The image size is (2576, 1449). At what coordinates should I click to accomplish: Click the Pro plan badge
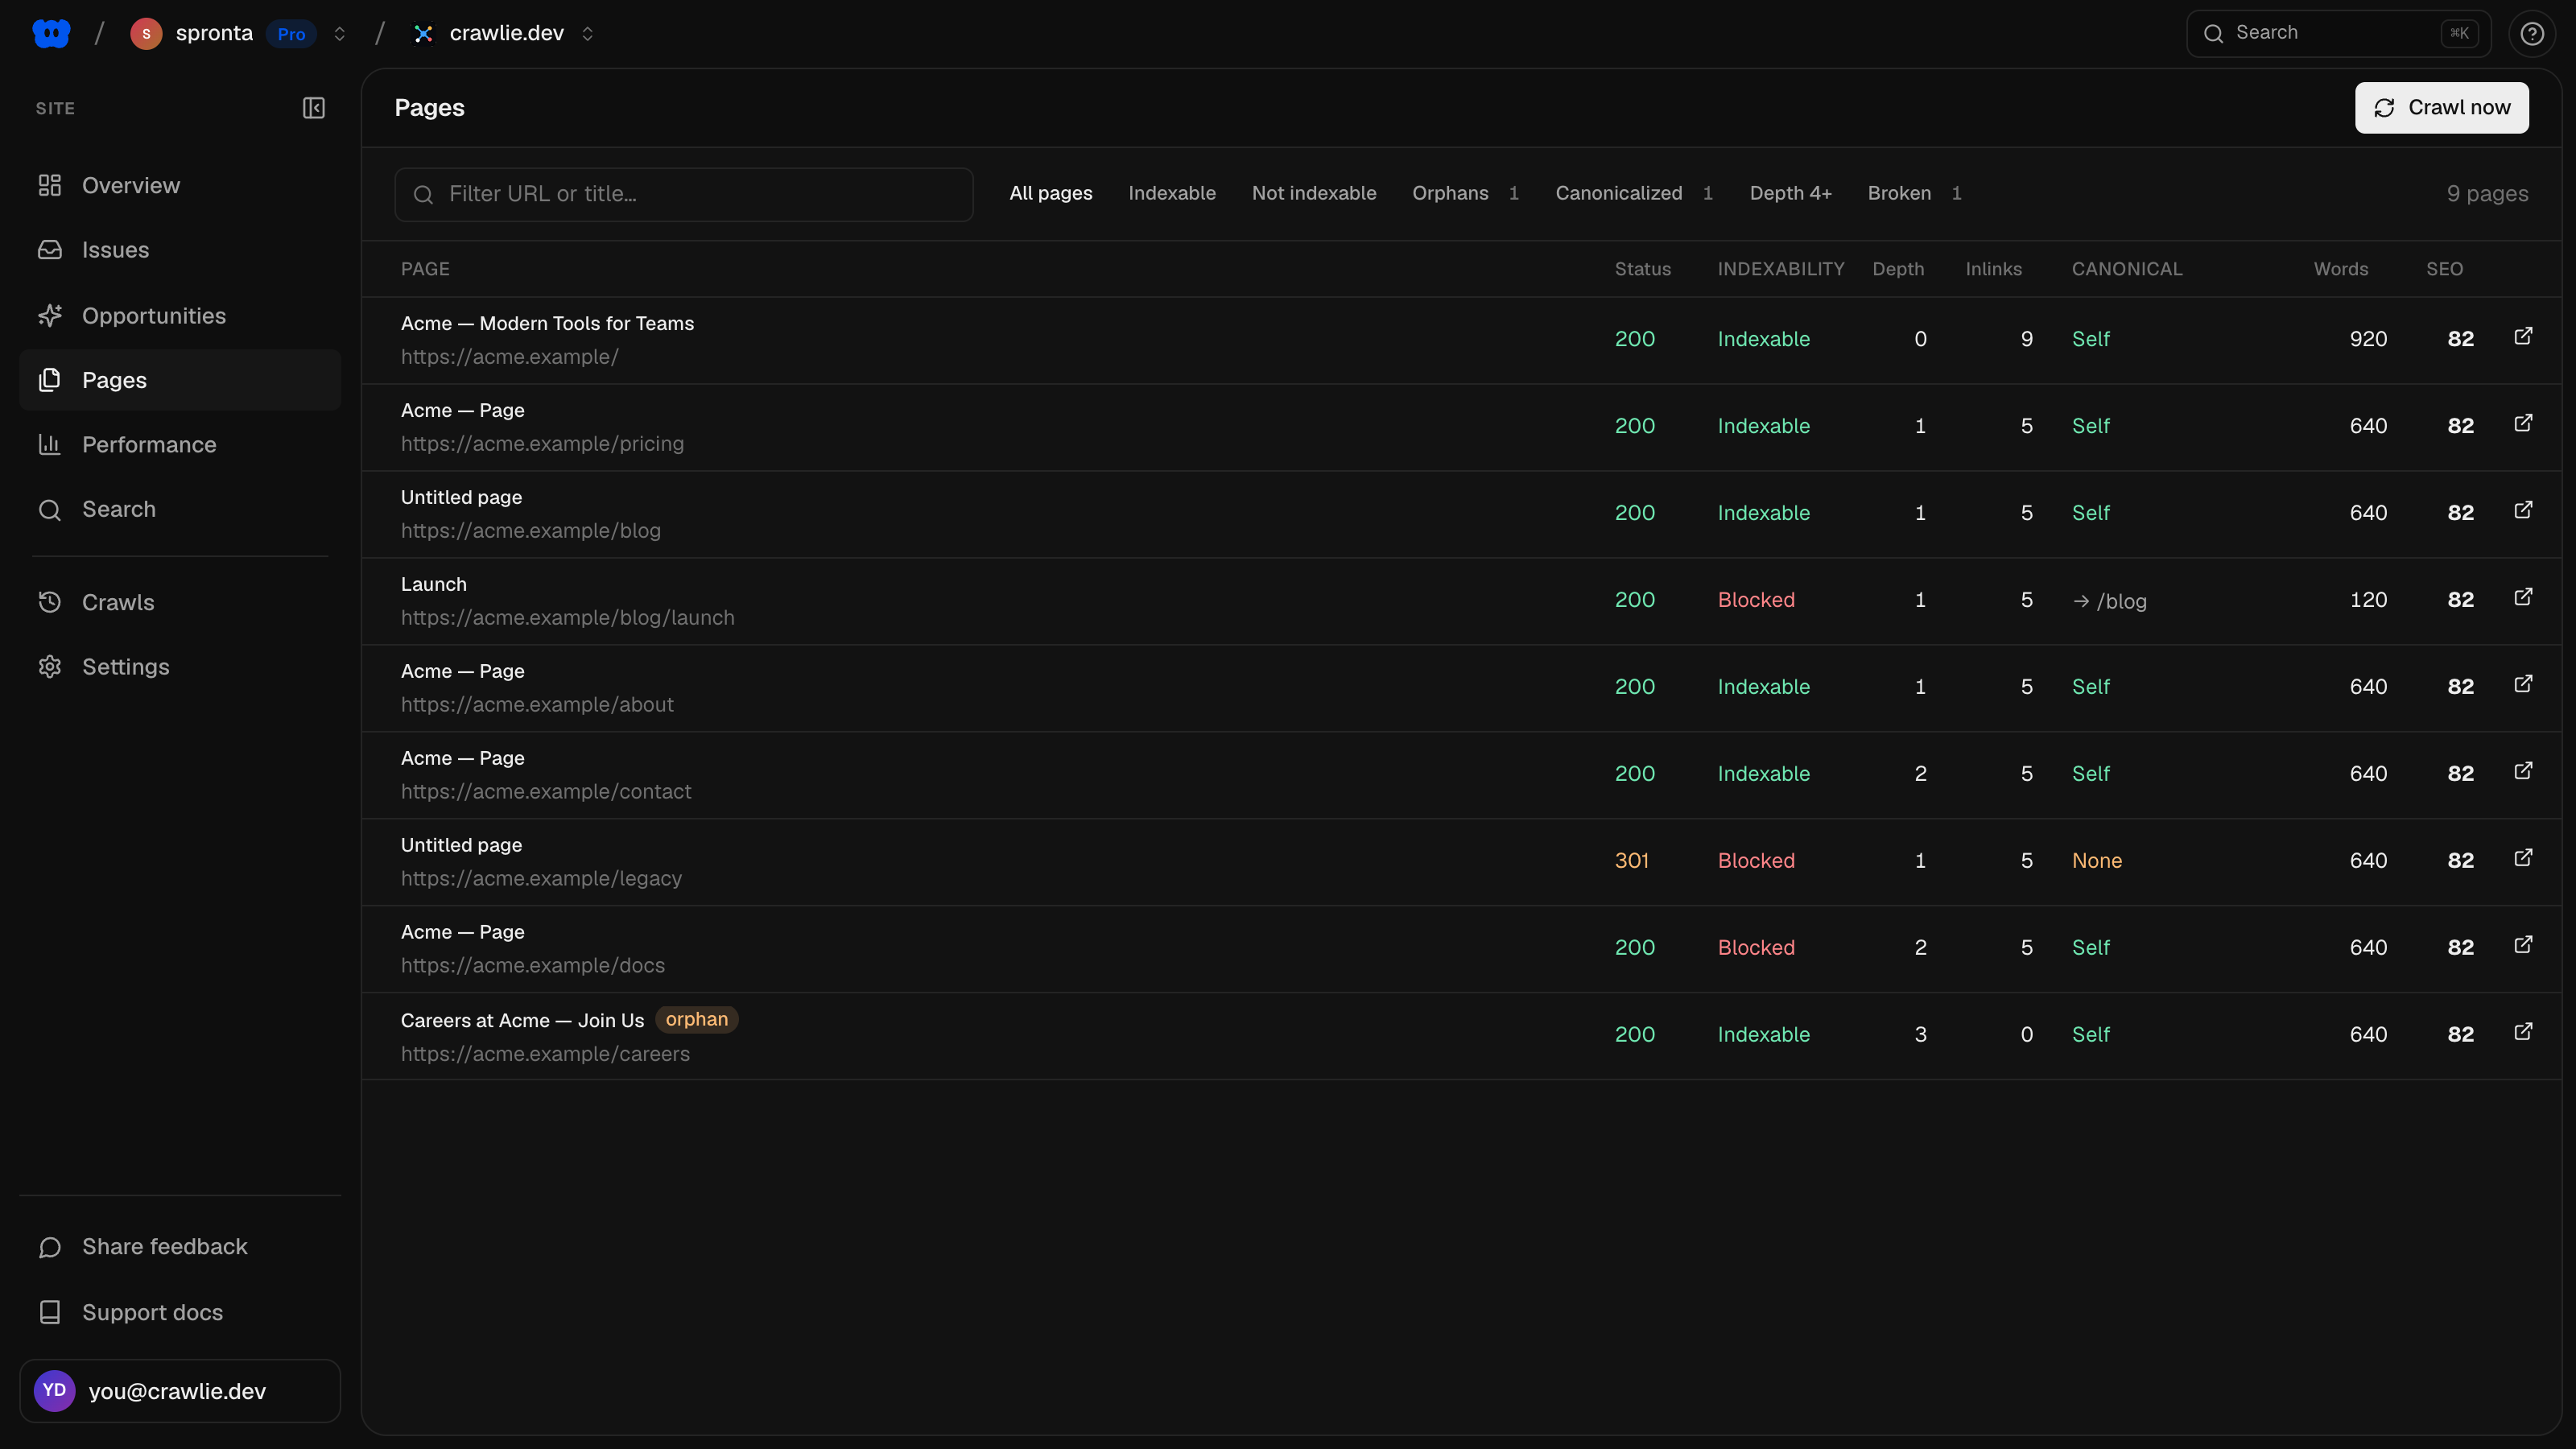pos(291,34)
